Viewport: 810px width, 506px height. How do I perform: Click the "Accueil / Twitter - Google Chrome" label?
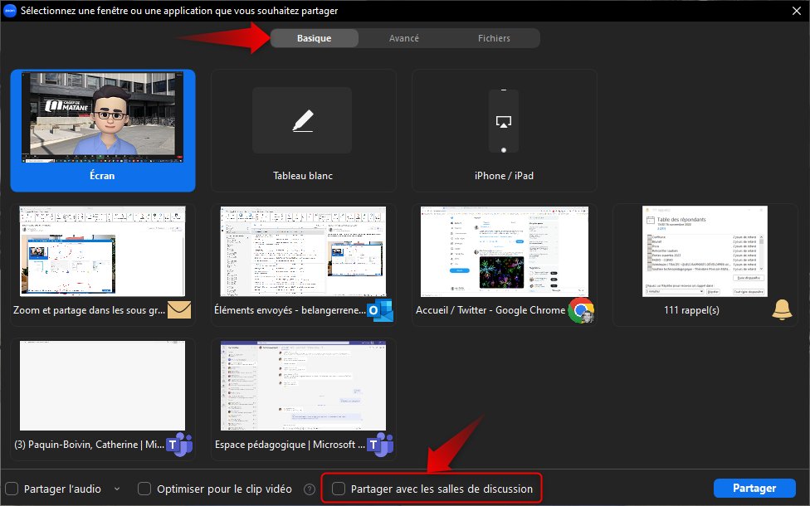coord(490,310)
